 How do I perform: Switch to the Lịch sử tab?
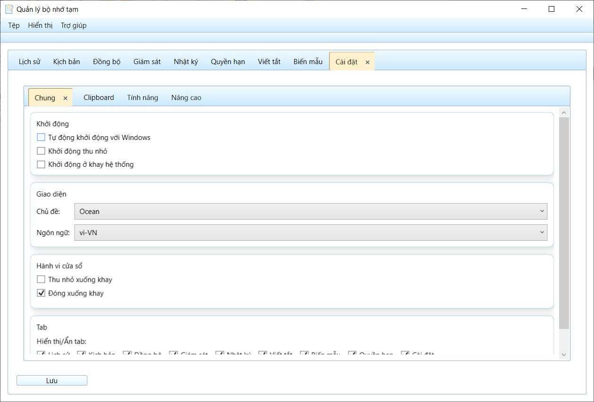point(29,62)
